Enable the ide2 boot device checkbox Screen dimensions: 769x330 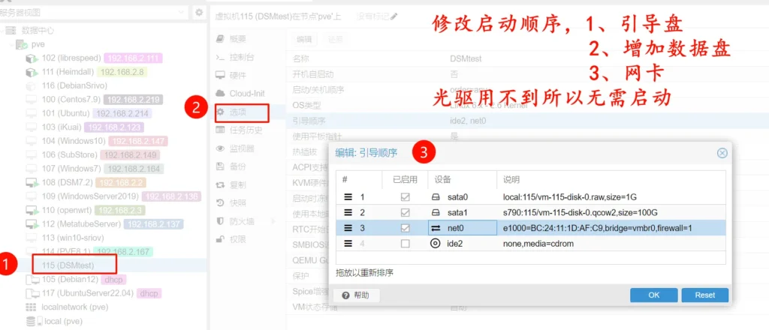[x=406, y=244]
